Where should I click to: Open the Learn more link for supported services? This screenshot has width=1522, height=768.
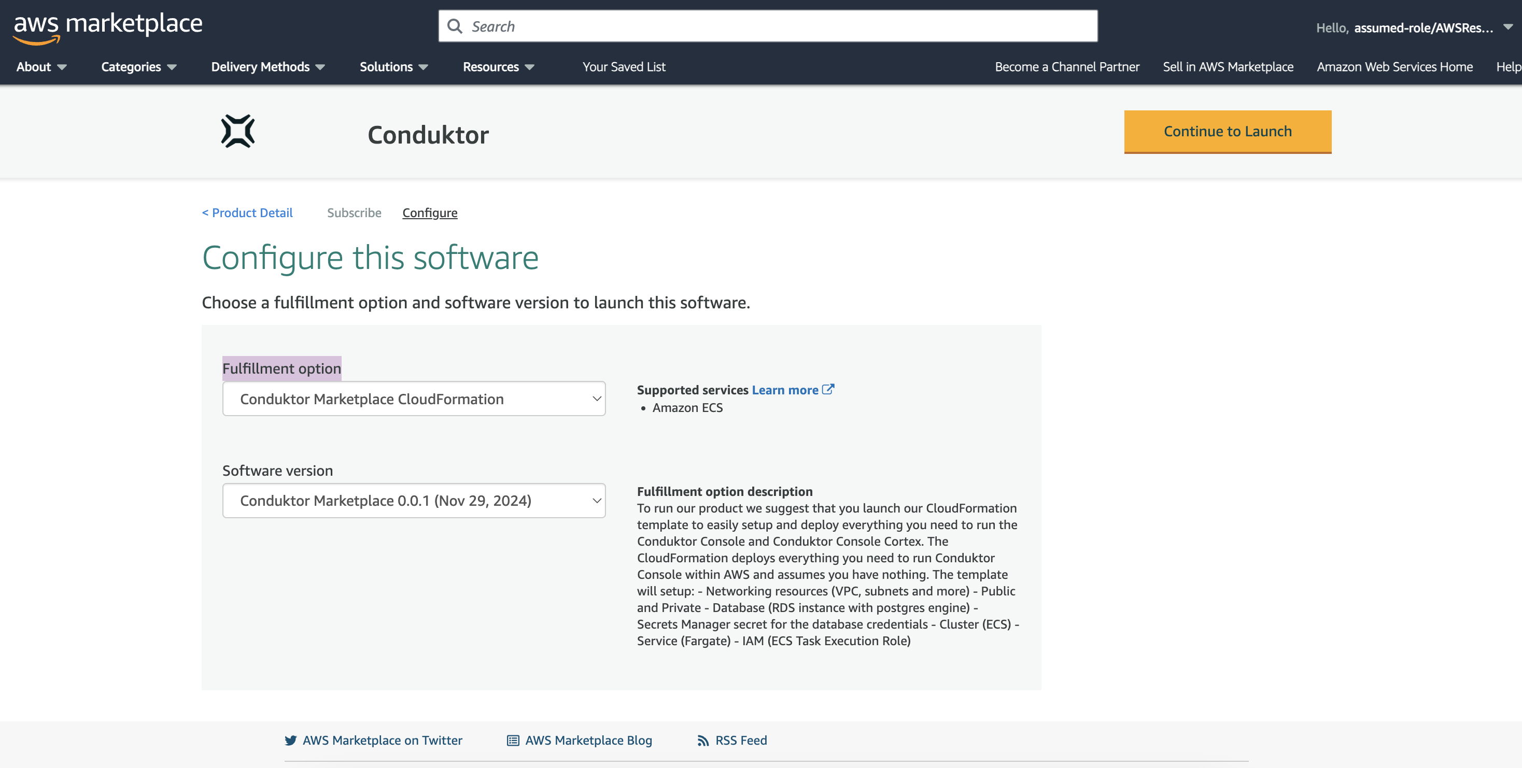[786, 389]
